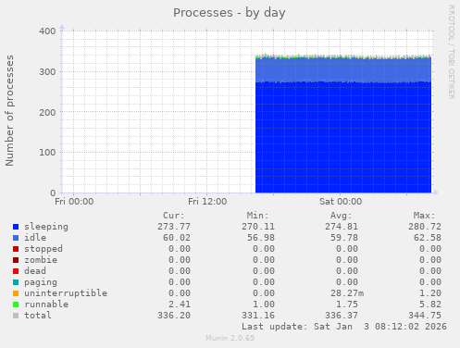Select the 'paging' legend label
The width and height of the screenshot is (460, 348).
41,282
